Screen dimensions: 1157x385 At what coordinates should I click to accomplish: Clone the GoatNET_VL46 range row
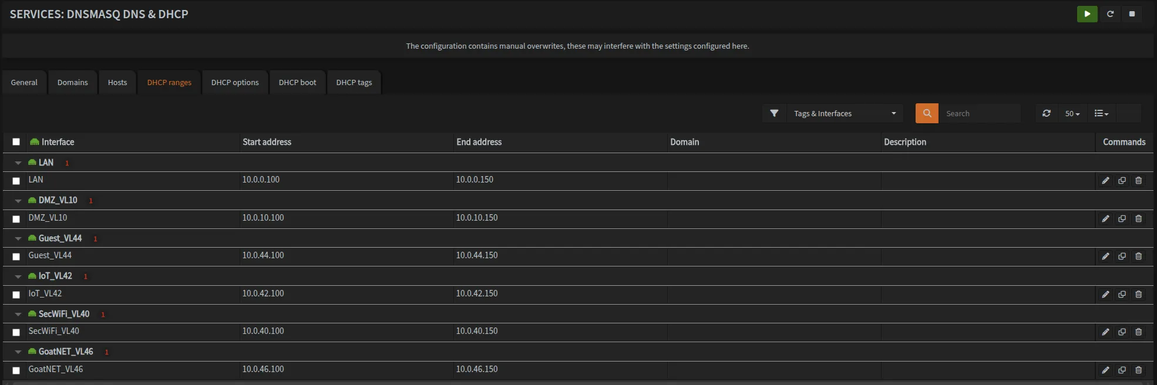[x=1122, y=370]
